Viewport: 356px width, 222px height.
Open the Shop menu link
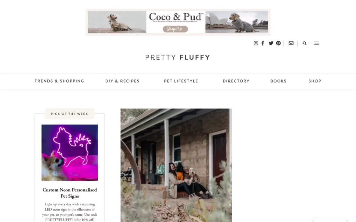[315, 81]
